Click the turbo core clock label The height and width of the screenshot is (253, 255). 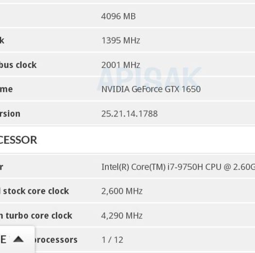pyautogui.click(x=36, y=216)
